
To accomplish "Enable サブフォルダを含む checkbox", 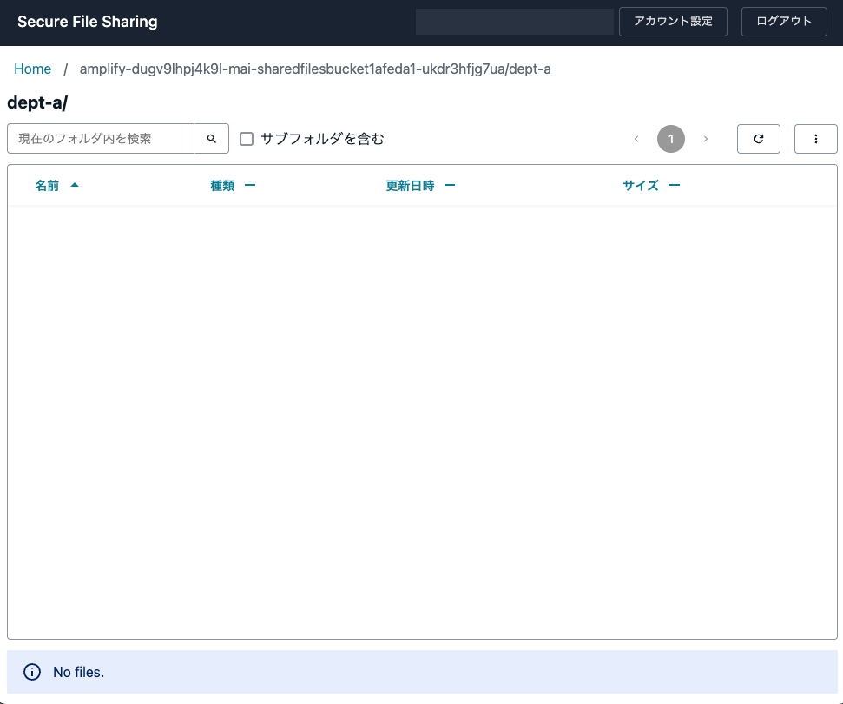I will pos(247,139).
